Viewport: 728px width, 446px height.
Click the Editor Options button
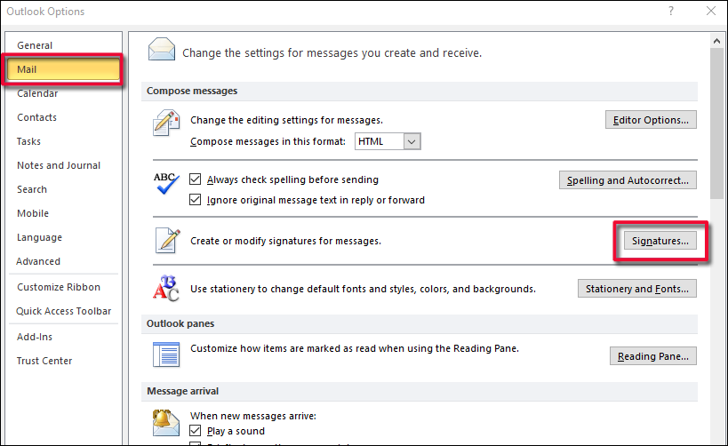point(651,120)
